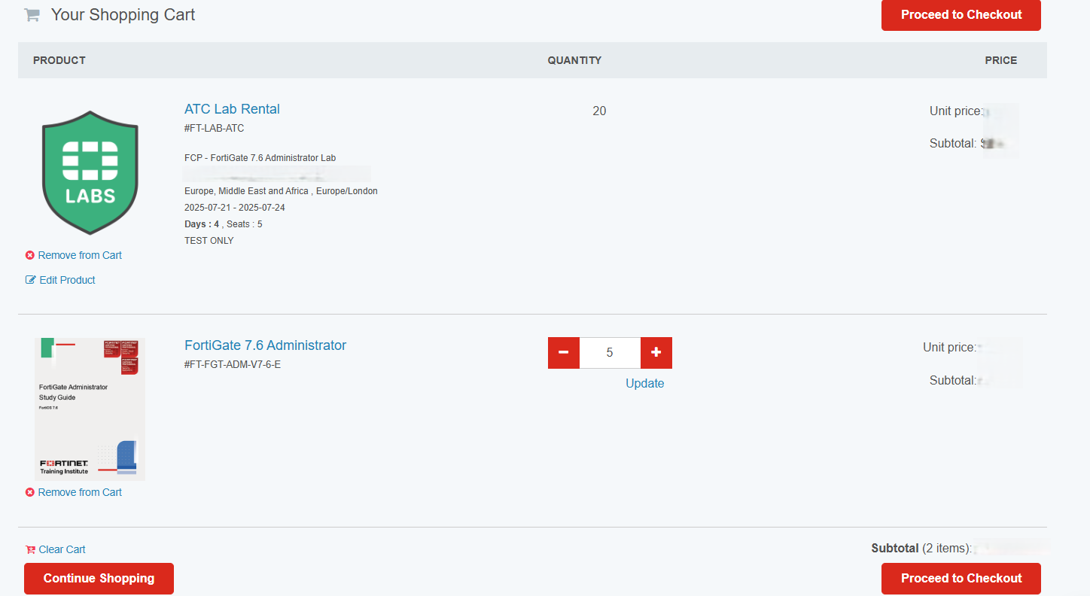Click the green LABS shield image
Screen dimensions: 1090x596
(x=90, y=173)
